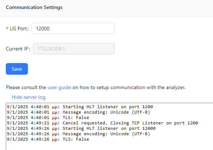
Task: Select the 4:49:26 Message encoding log line
Action: click(78, 134)
